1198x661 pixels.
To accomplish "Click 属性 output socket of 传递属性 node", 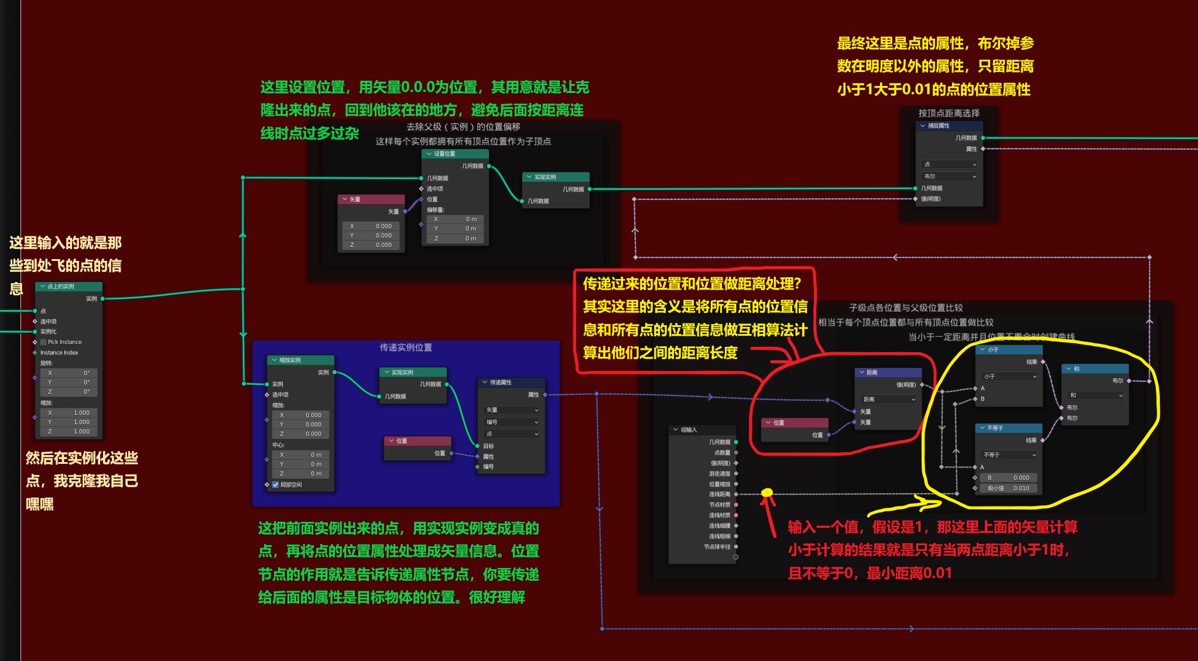I will [x=545, y=395].
